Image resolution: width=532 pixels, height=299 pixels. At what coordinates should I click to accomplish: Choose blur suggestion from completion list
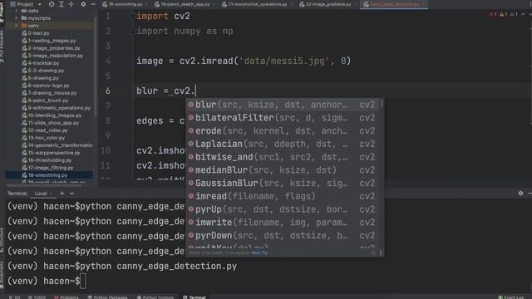(x=283, y=105)
